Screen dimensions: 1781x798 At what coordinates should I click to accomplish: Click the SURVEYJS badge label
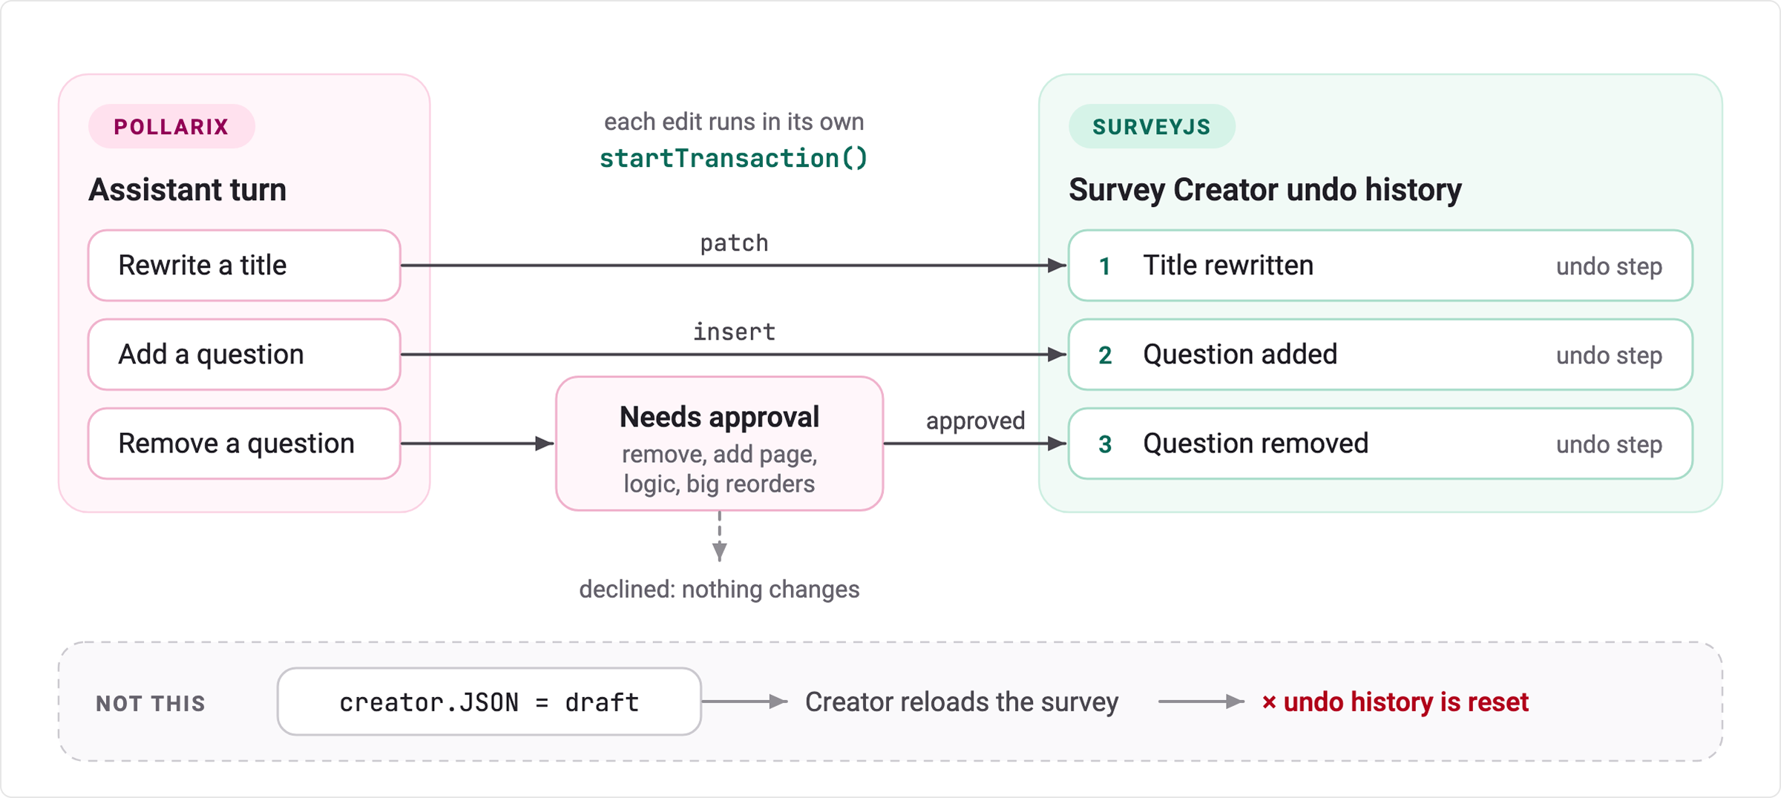point(1152,127)
